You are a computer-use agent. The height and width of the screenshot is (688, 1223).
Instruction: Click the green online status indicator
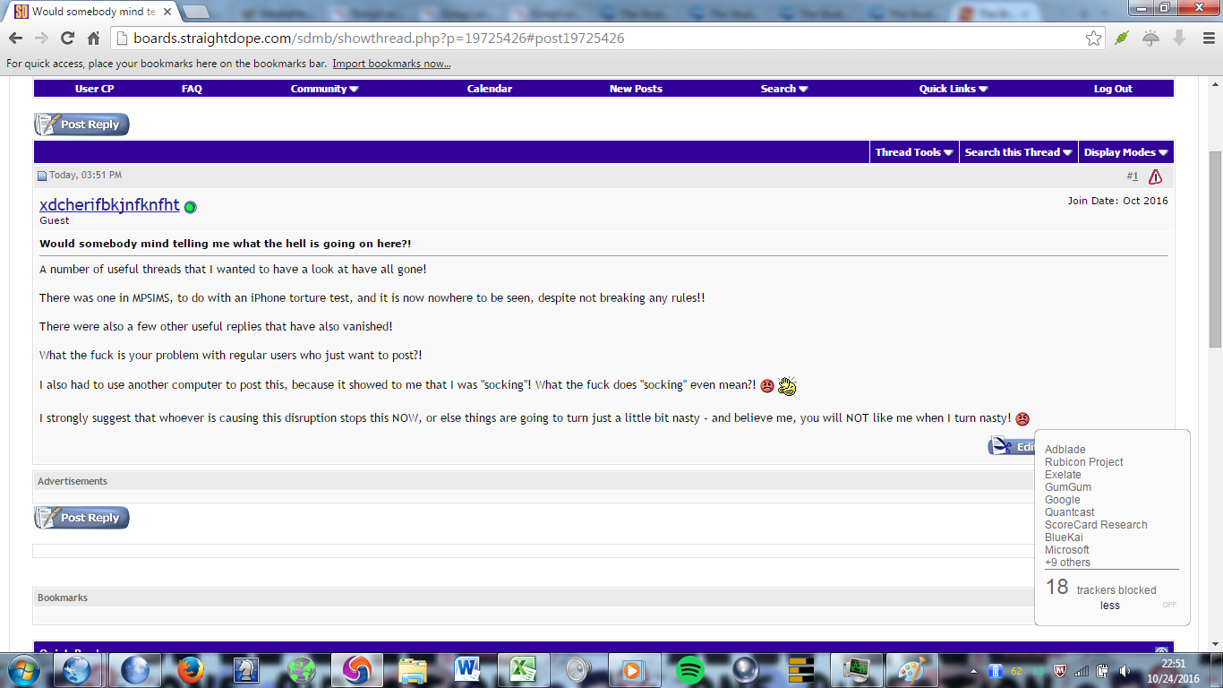click(x=190, y=207)
